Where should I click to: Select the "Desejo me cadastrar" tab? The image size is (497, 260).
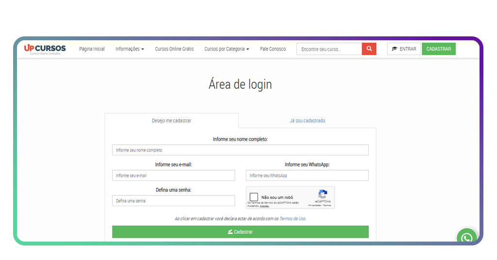click(x=171, y=121)
